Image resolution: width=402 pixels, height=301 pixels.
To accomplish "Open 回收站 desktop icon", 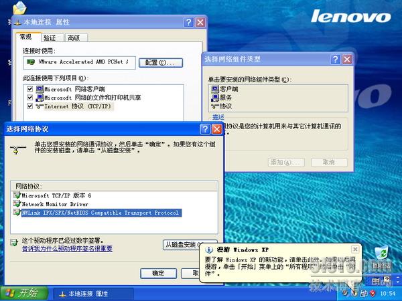I will click(x=382, y=258).
